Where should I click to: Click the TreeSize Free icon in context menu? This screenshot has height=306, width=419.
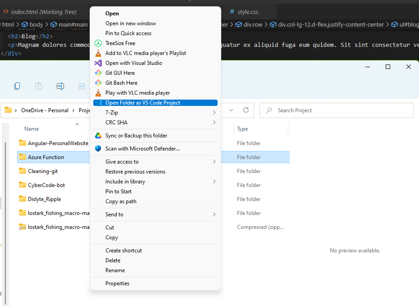(98, 43)
